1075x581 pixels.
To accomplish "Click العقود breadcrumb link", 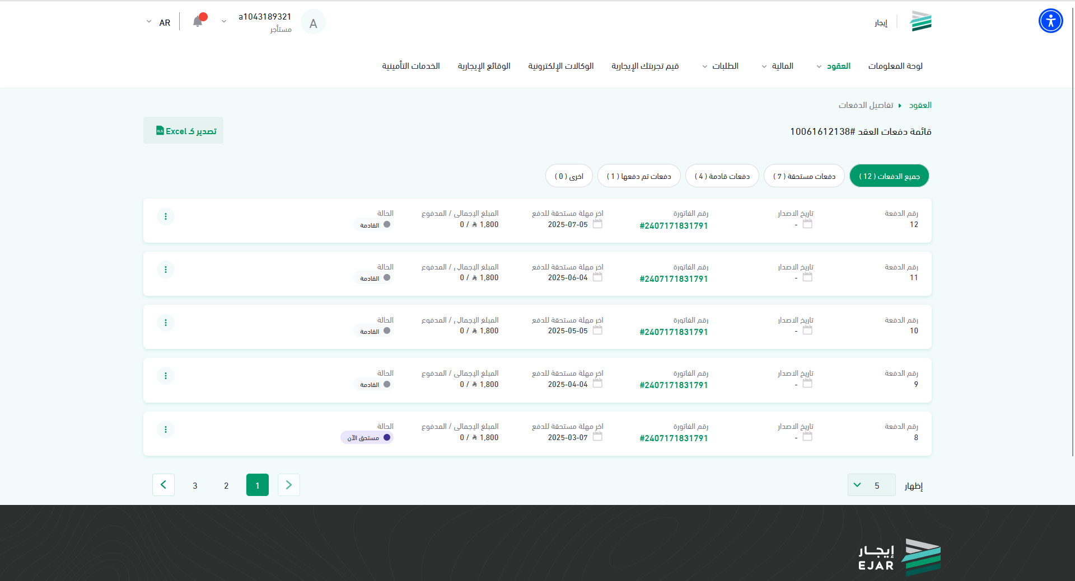I will (x=920, y=105).
